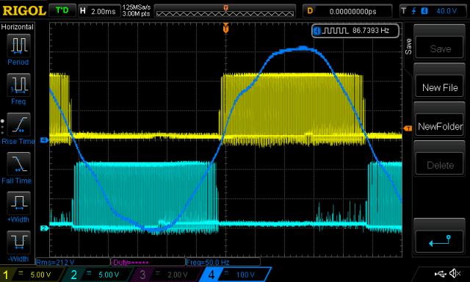The width and height of the screenshot is (470, 282).
Task: Select channel 4 tab at 100 V
Action: (235, 274)
